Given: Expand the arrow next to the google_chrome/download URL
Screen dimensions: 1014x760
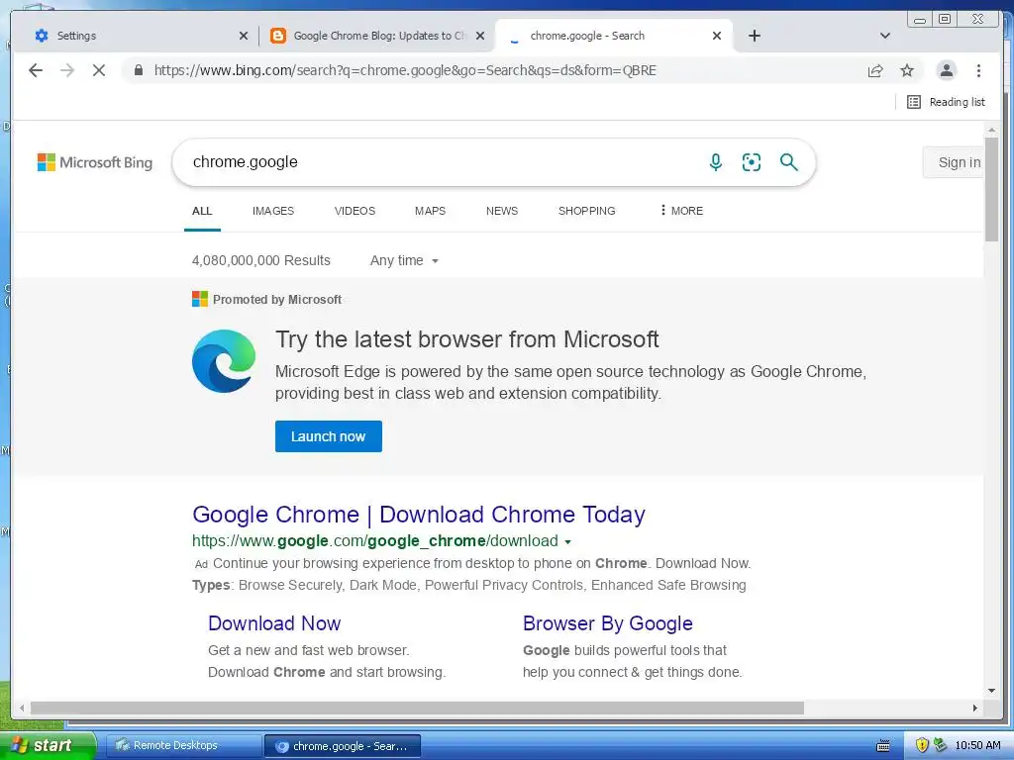Looking at the screenshot, I should (567, 541).
